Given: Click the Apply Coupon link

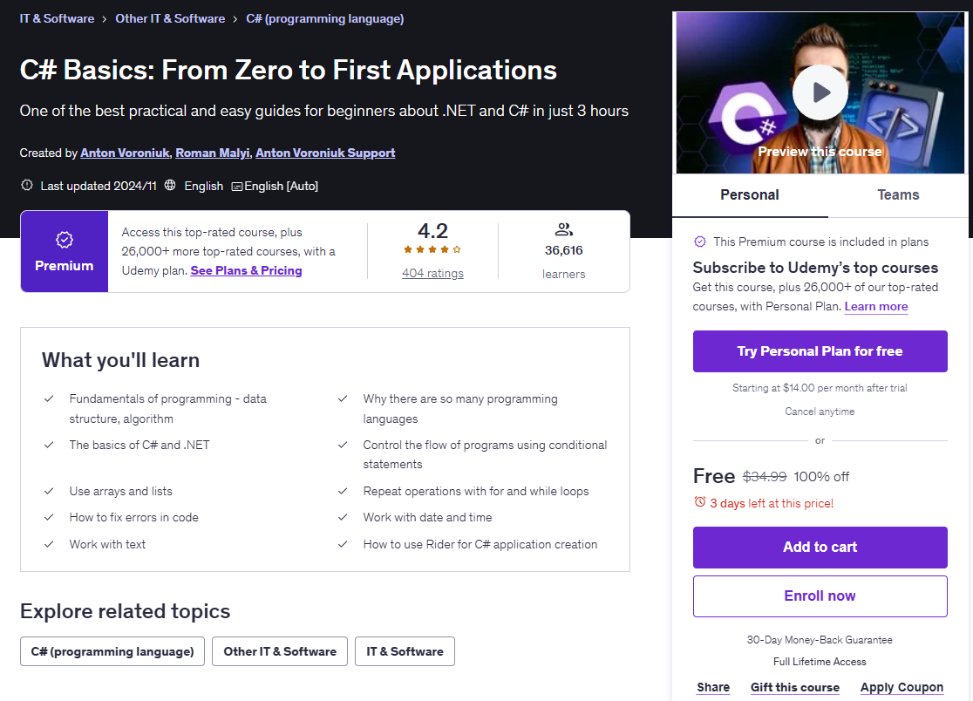Looking at the screenshot, I should 902,687.
